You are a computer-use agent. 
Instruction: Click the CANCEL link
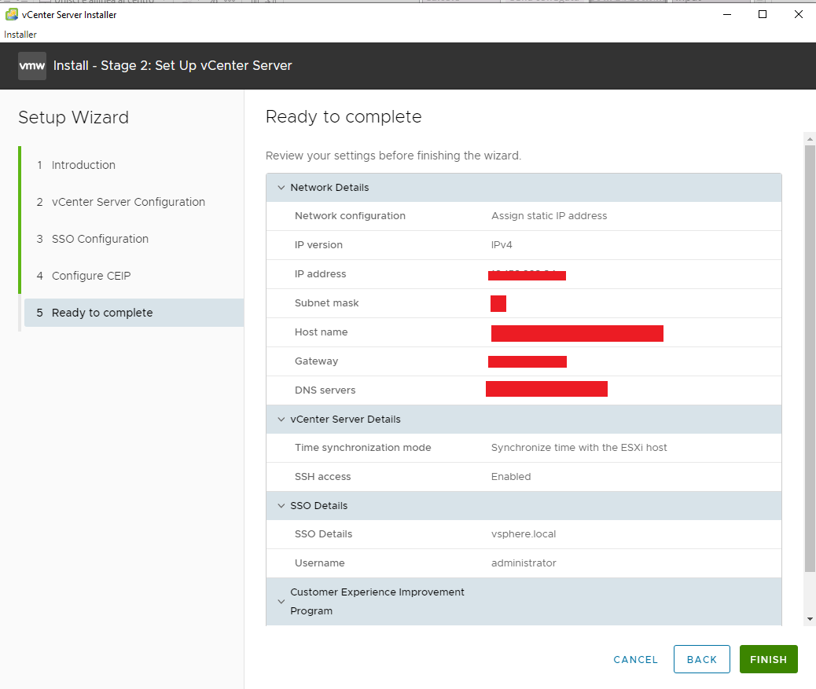pos(635,659)
